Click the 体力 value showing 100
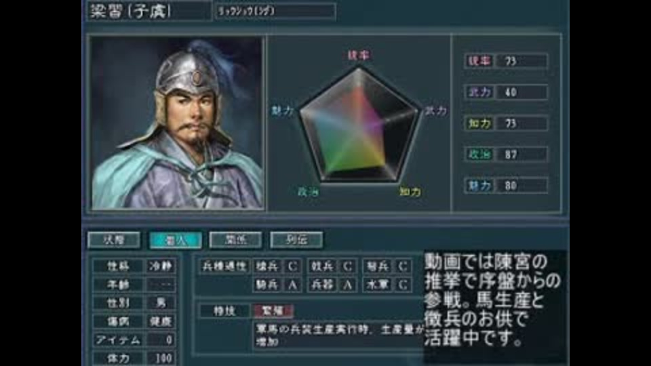 (160, 358)
